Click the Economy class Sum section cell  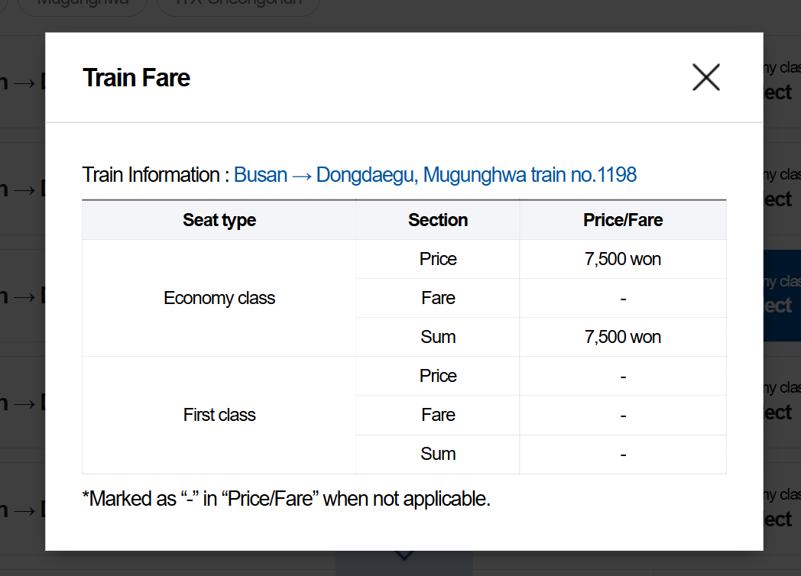coord(438,337)
